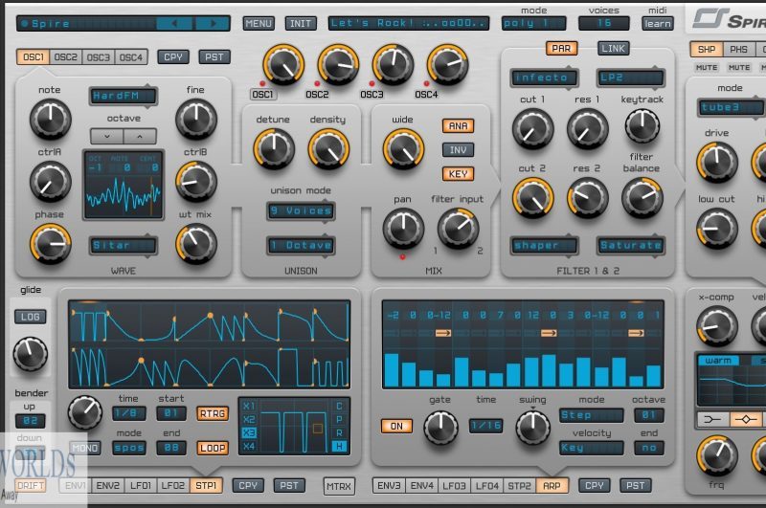Open the poly 1 mode dropdown

(x=534, y=23)
